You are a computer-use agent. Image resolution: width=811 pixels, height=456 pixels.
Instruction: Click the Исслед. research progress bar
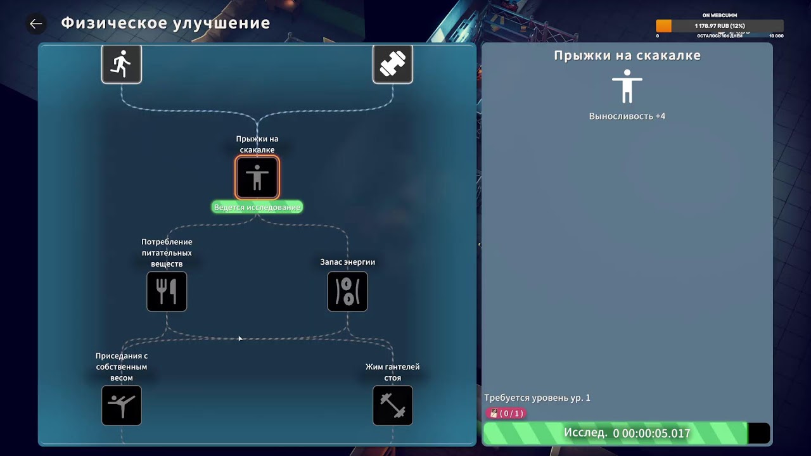[x=627, y=433]
